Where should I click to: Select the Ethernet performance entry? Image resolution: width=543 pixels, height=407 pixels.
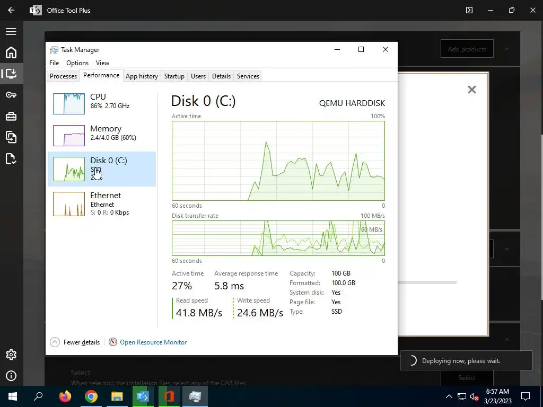click(101, 204)
